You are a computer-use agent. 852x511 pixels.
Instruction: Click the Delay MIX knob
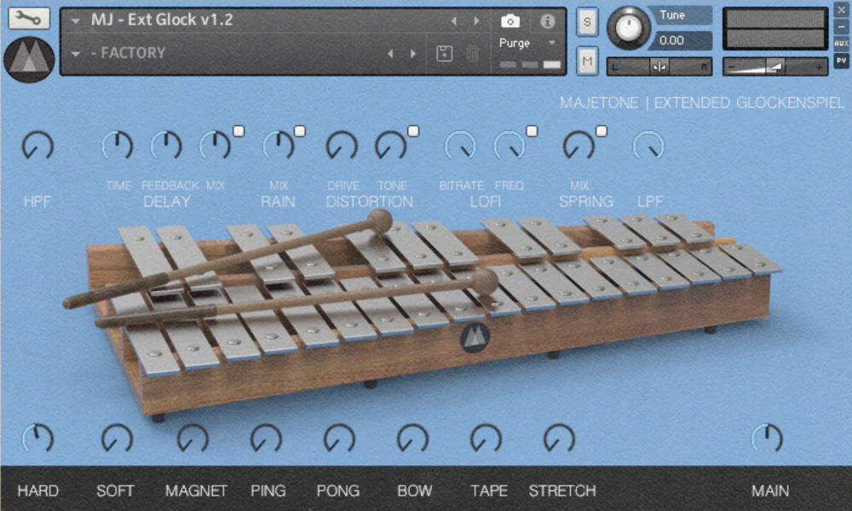coord(216,146)
